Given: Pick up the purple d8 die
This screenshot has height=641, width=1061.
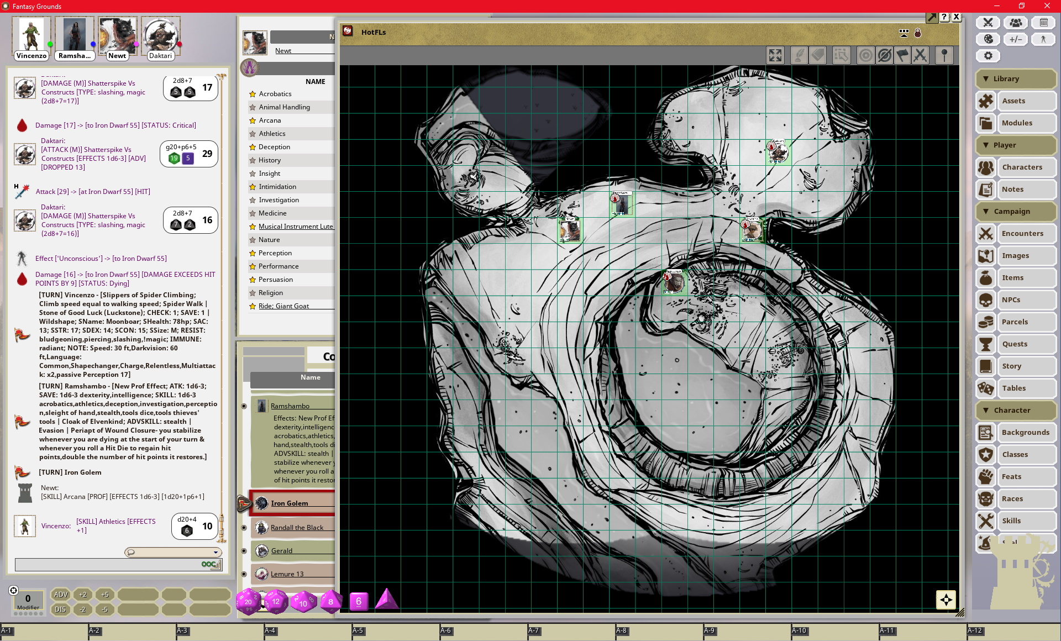Looking at the screenshot, I should (x=330, y=602).
